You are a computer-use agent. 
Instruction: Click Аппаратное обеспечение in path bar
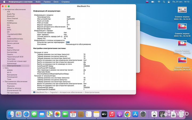pyautogui.click(x=71, y=92)
